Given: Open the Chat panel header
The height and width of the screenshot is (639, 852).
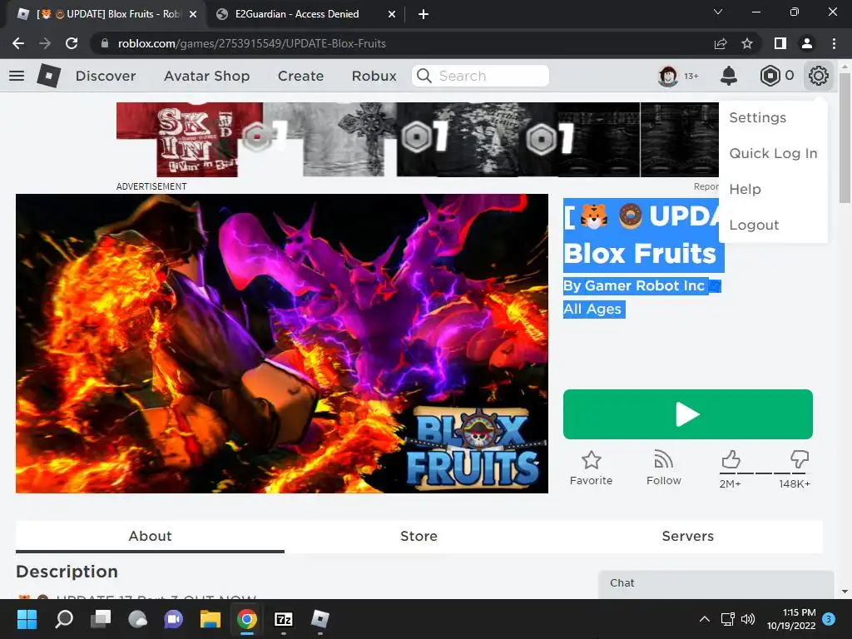Looking at the screenshot, I should coord(716,583).
